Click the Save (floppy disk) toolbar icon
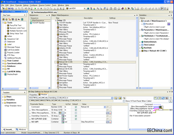This screenshot has width=174, height=135. coord(9,9)
